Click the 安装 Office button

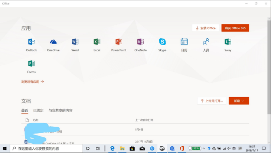point(205,28)
